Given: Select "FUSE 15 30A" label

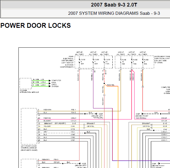Looking at the screenshot, I should 124,62.
